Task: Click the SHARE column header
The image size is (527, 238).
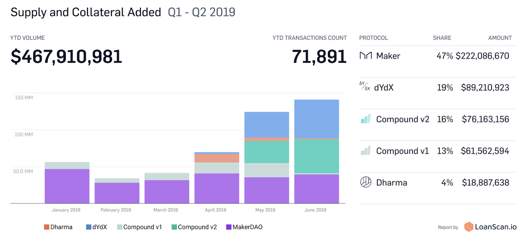Action: pos(442,38)
